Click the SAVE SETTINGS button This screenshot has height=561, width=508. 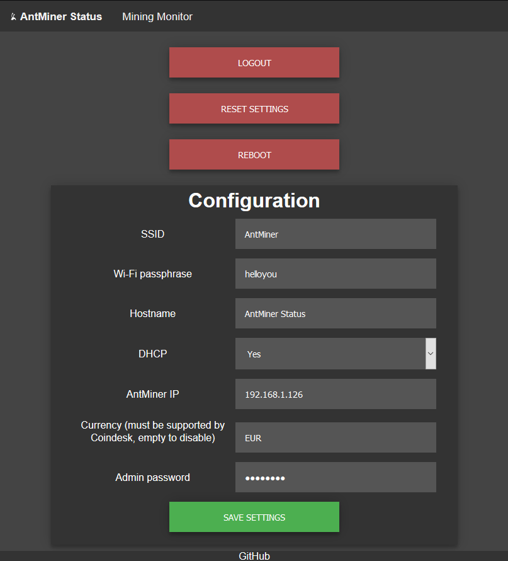click(254, 517)
